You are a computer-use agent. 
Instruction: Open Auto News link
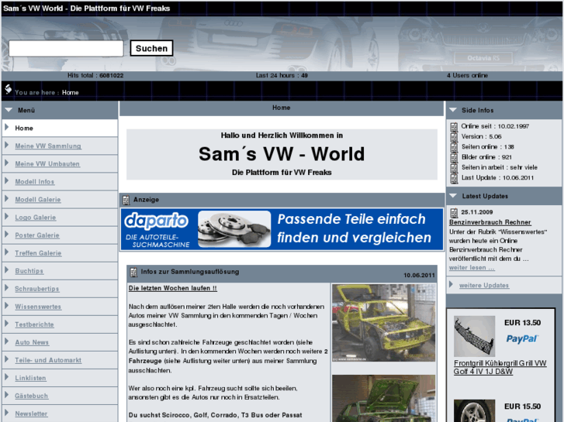[32, 342]
